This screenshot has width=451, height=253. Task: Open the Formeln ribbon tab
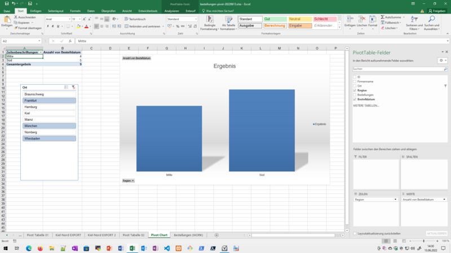76,11
